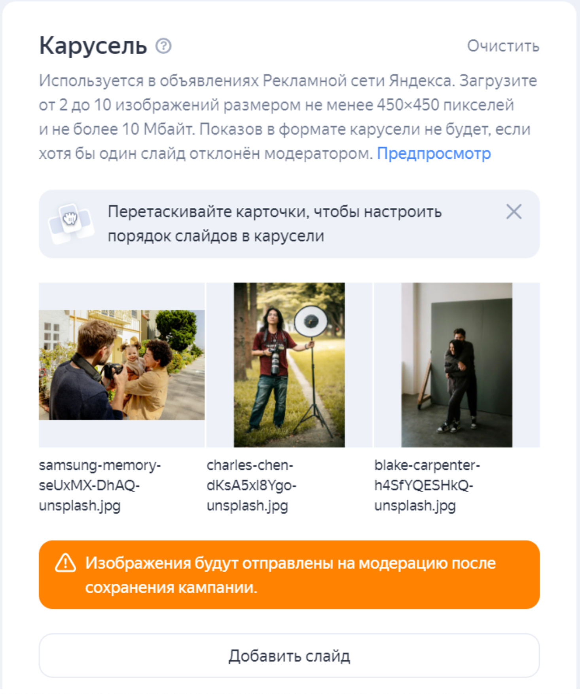Select the blake-carpenter couple thumbnail
The image size is (580, 694).
[x=457, y=364]
